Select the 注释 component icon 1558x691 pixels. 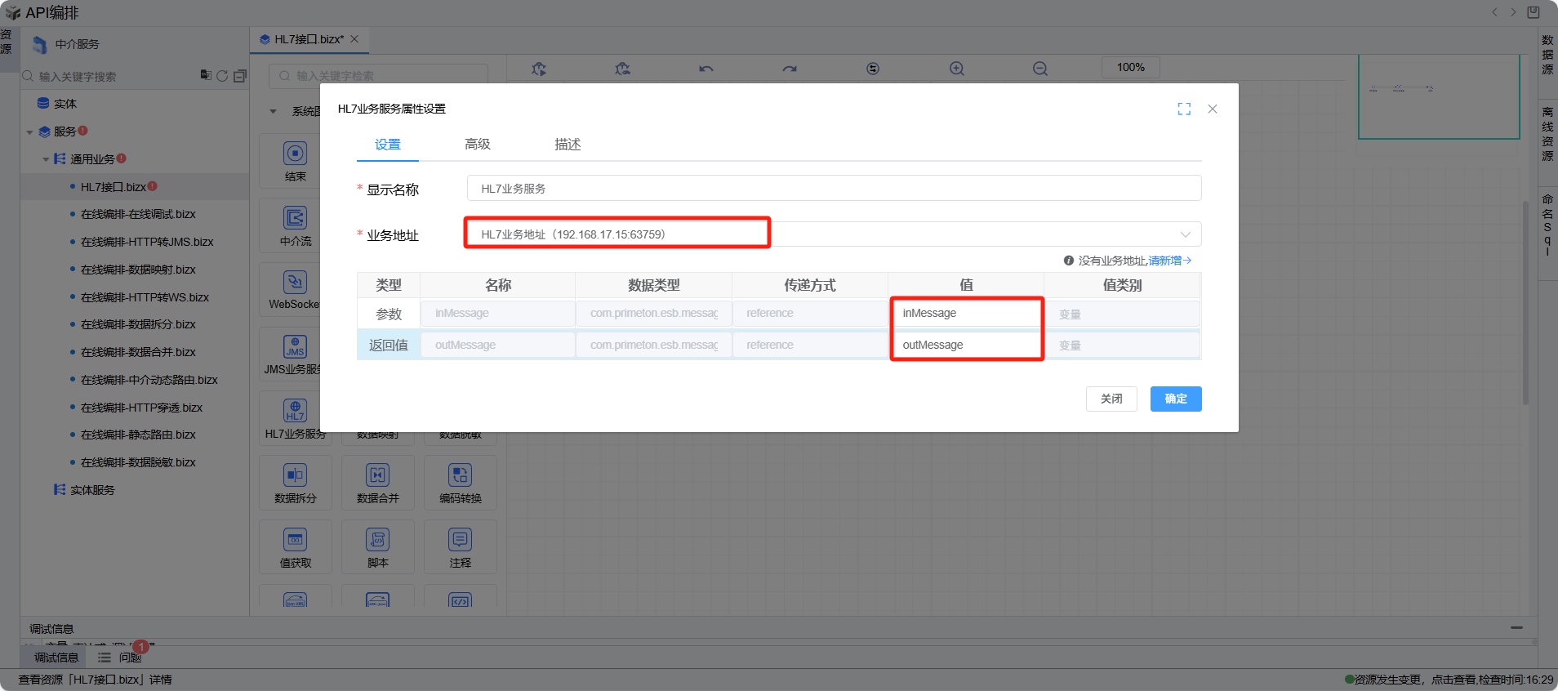point(460,540)
